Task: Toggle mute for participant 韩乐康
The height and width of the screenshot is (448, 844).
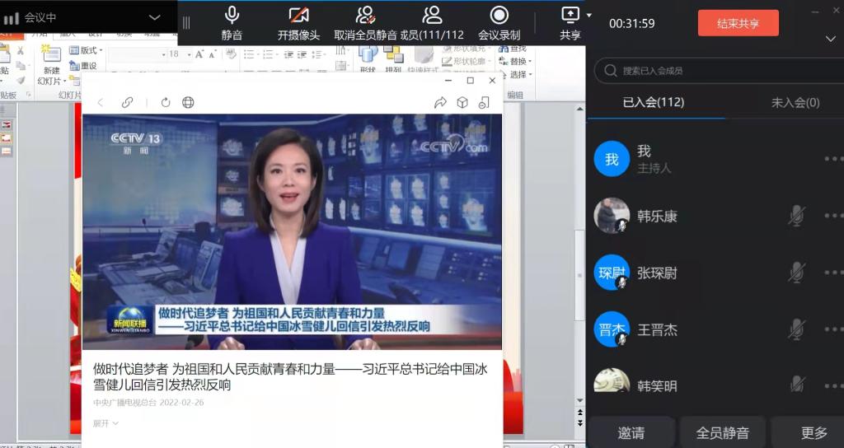Action: (x=796, y=216)
